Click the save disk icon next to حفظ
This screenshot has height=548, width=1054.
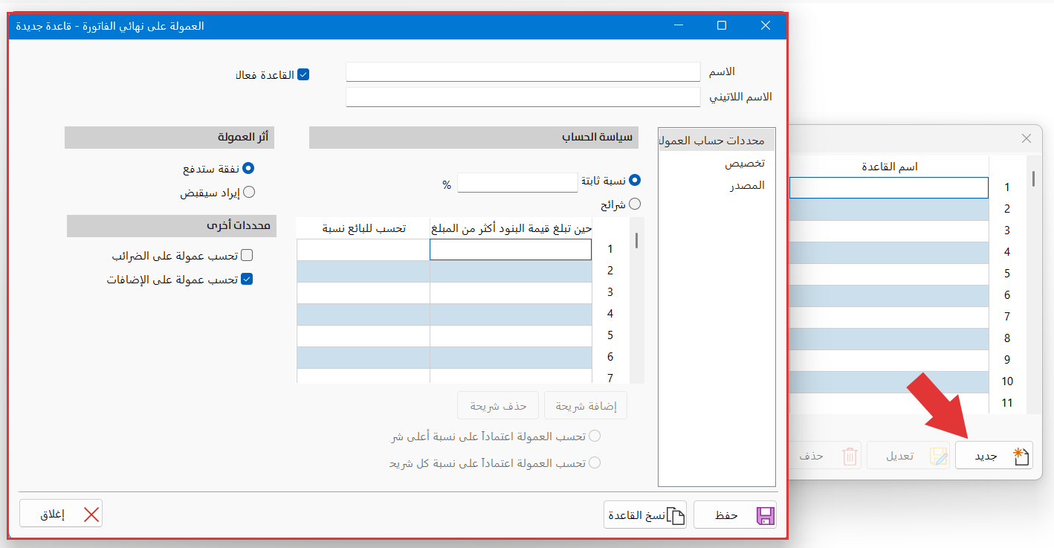pos(765,515)
